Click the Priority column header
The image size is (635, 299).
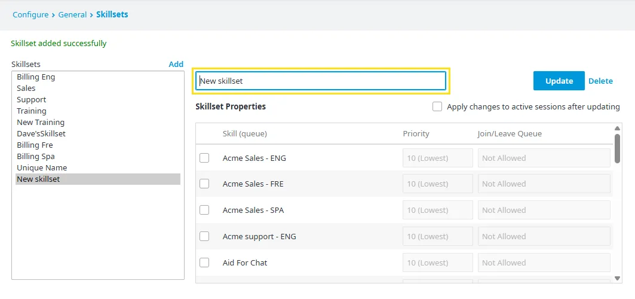[416, 134]
